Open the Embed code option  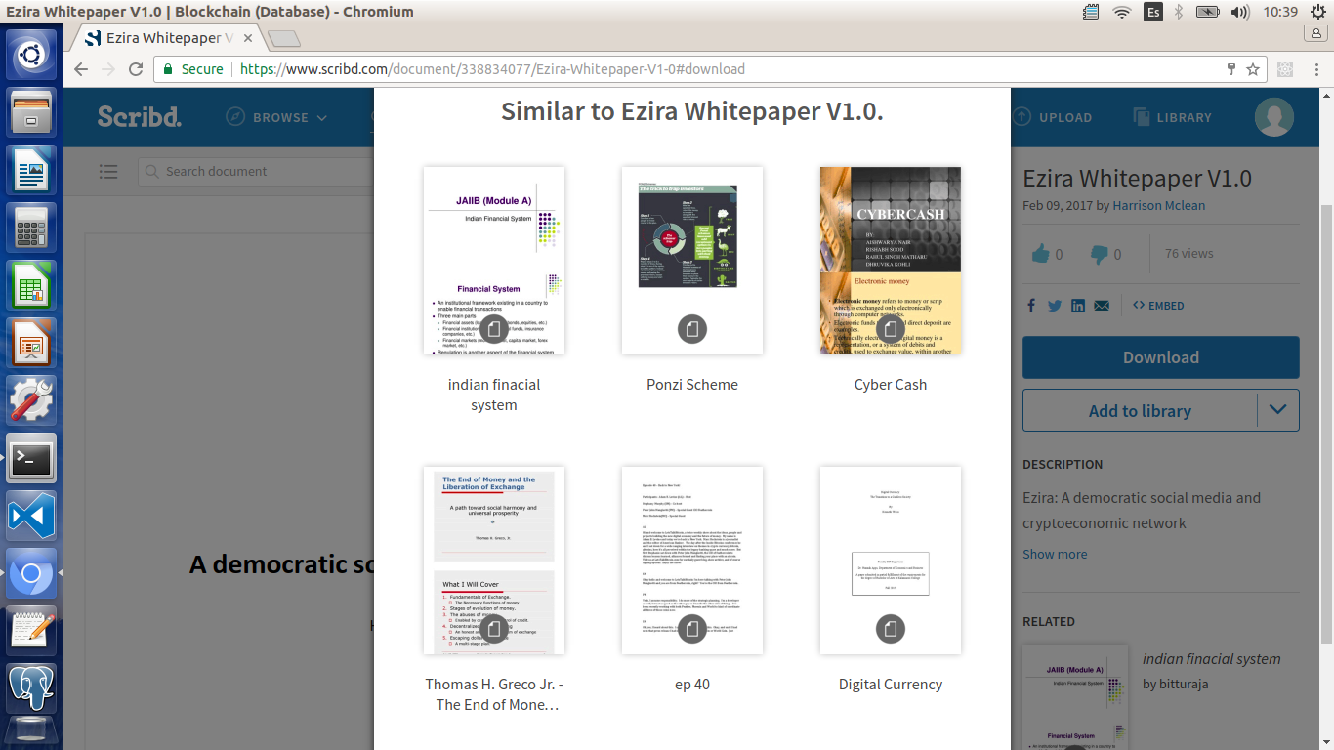tap(1158, 306)
